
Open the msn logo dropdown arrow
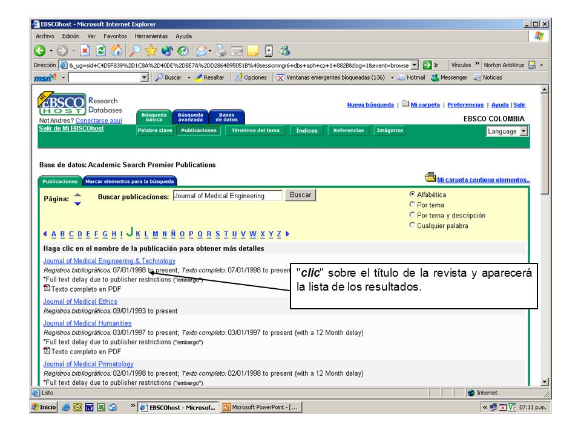pyautogui.click(x=64, y=78)
